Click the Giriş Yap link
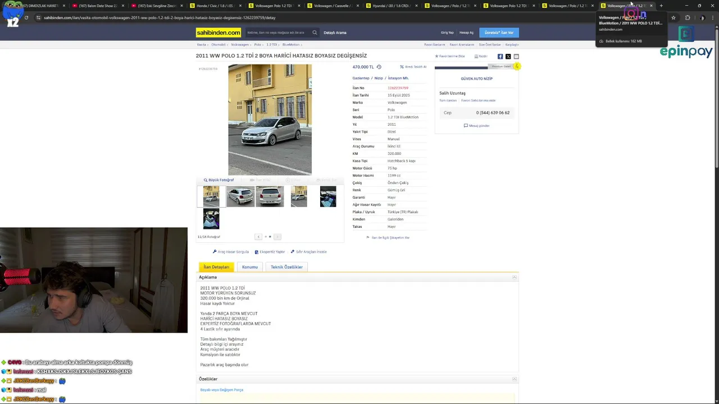This screenshot has height=404, width=719. pyautogui.click(x=447, y=33)
